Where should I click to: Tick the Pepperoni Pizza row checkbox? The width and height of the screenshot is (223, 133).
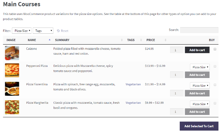(215, 66)
